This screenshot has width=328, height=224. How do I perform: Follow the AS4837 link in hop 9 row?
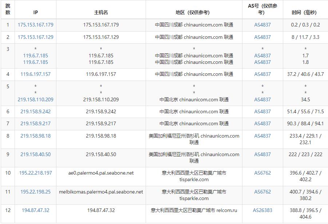click(x=262, y=155)
